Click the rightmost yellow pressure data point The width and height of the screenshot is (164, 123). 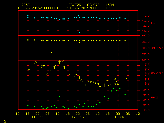tap(125, 40)
